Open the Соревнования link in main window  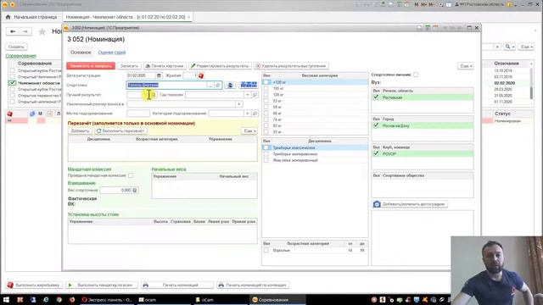coord(20,56)
